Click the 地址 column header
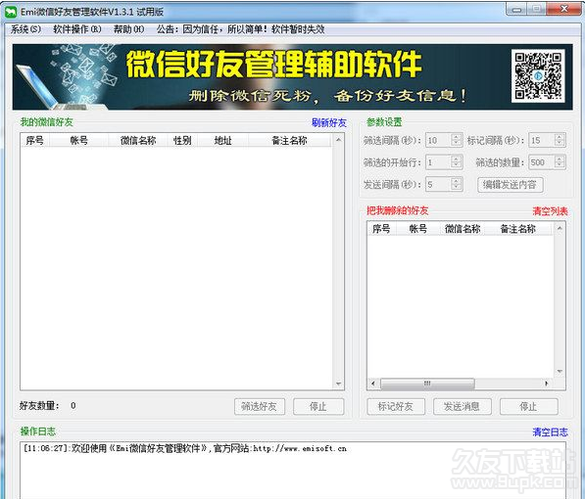Screen dimensions: 585x499 coord(223,141)
